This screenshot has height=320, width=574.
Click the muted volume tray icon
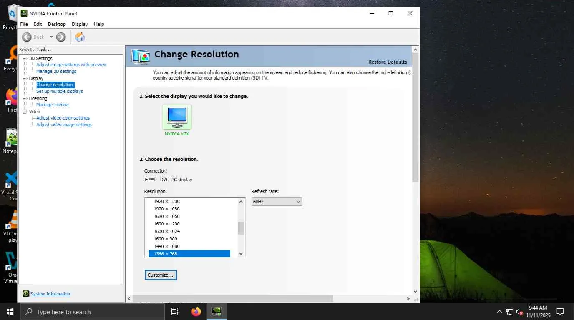click(519, 312)
